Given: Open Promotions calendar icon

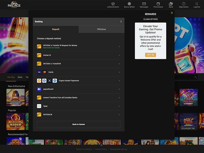Looking at the screenshot, I should coord(158,4).
